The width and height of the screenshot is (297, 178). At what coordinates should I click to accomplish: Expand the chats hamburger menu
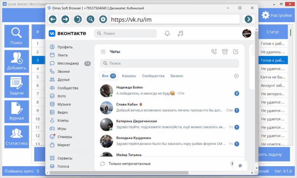(103, 52)
